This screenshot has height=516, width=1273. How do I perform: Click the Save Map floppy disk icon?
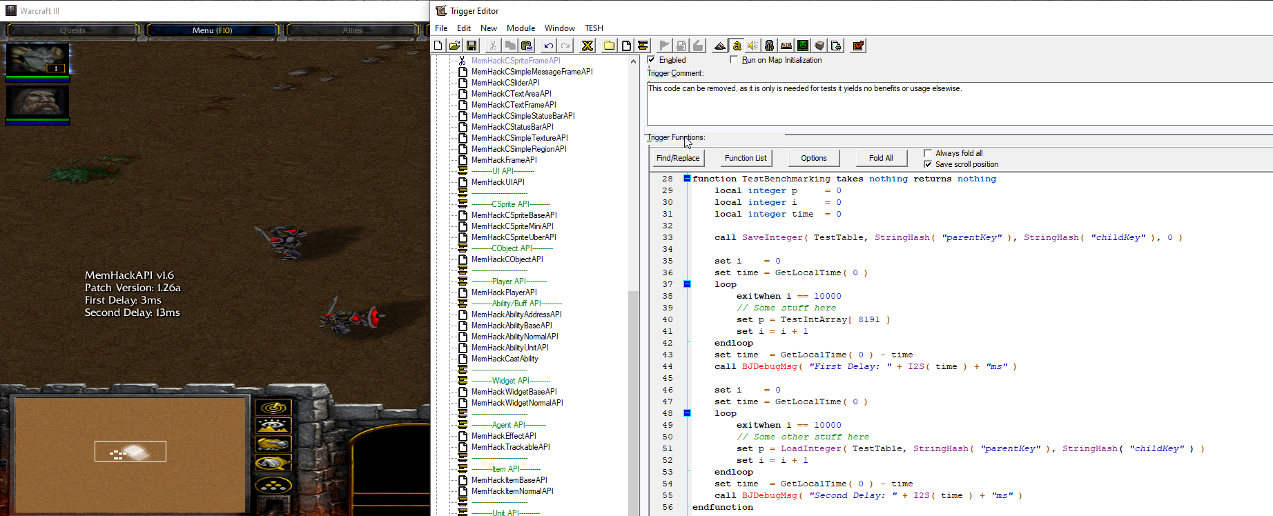(x=472, y=46)
